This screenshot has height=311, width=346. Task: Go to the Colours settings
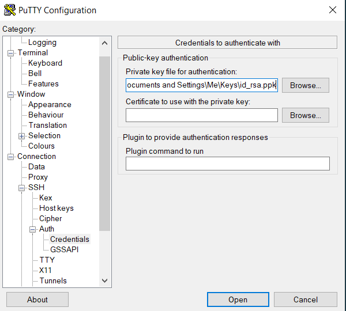42,146
